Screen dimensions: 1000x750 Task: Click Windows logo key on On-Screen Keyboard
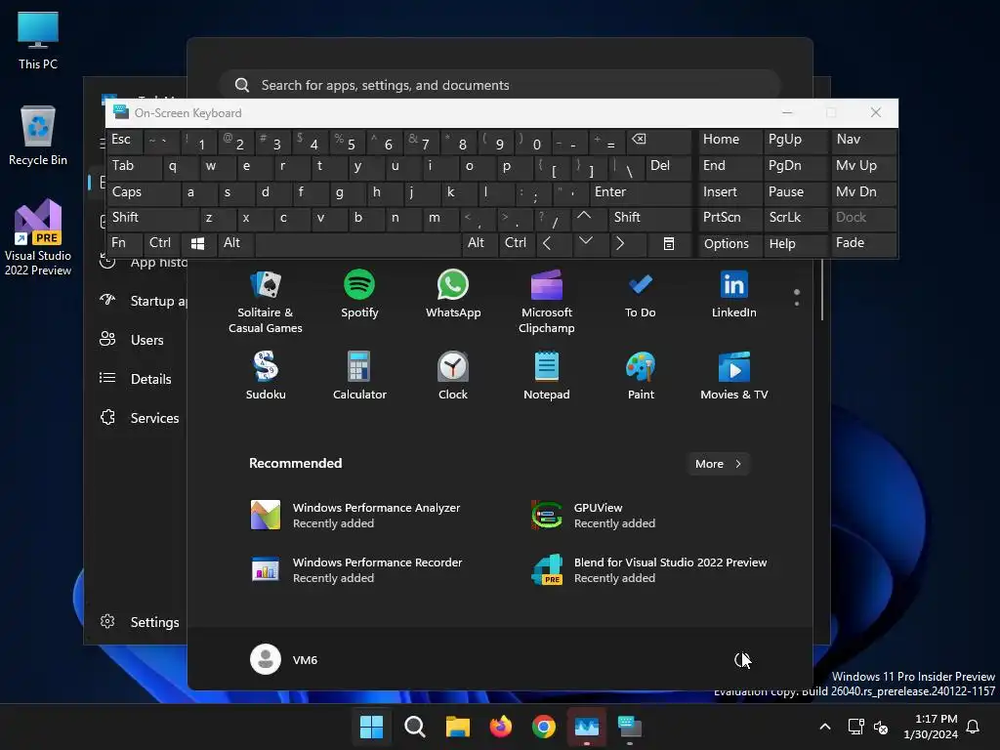click(197, 243)
